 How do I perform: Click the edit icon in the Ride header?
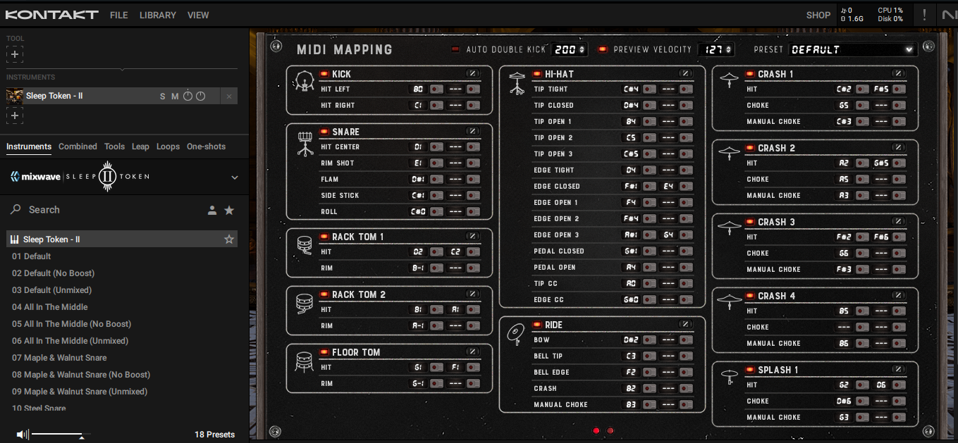click(685, 324)
